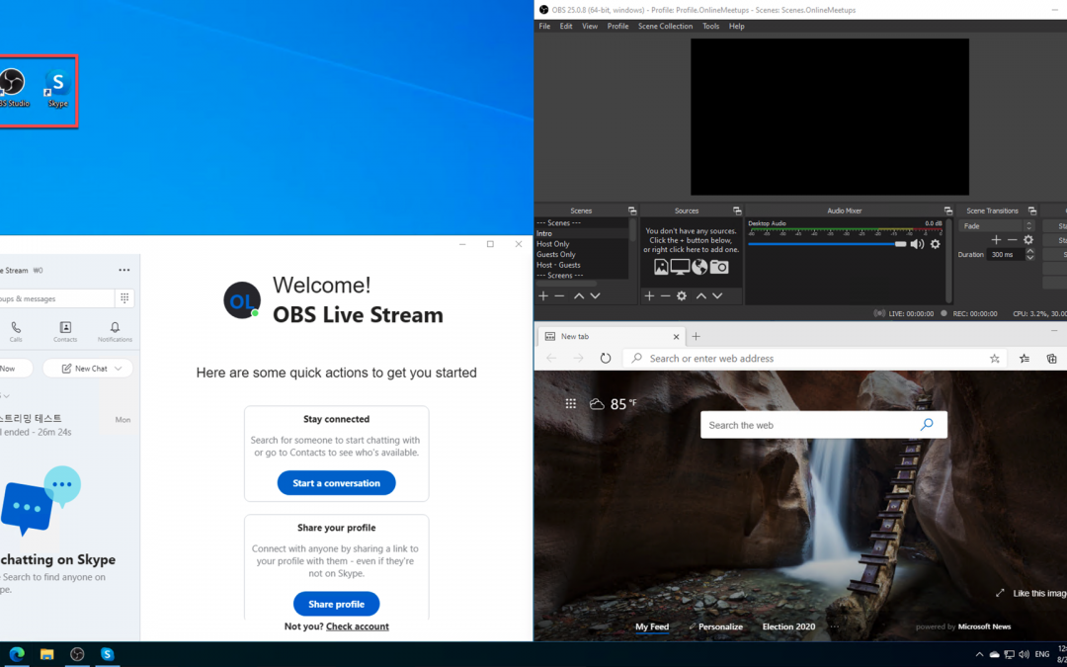
Task: Add a source with the Sources plus icon
Action: coord(649,296)
